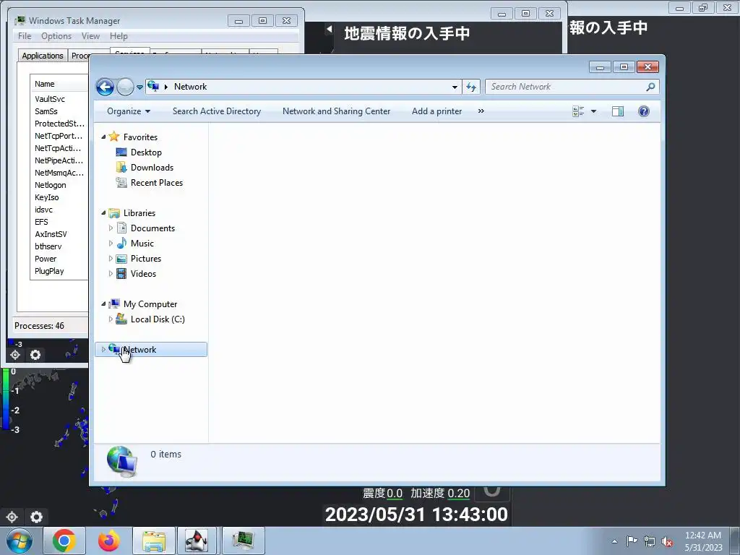This screenshot has height=555, width=740.
Task: Click bottom-left locate target icon
Action: [12, 517]
